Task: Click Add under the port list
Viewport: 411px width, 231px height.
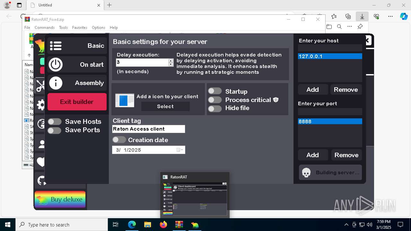Action: coord(313,155)
